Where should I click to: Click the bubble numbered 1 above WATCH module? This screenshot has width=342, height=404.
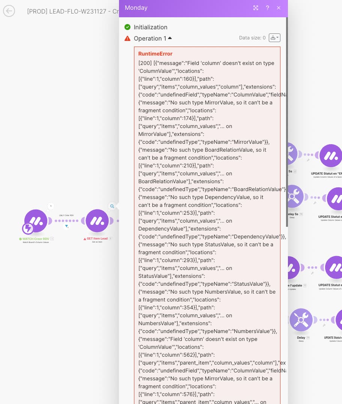pos(51,206)
